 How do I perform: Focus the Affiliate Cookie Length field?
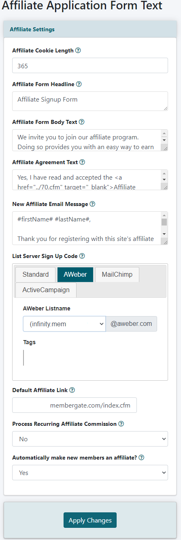click(90, 65)
